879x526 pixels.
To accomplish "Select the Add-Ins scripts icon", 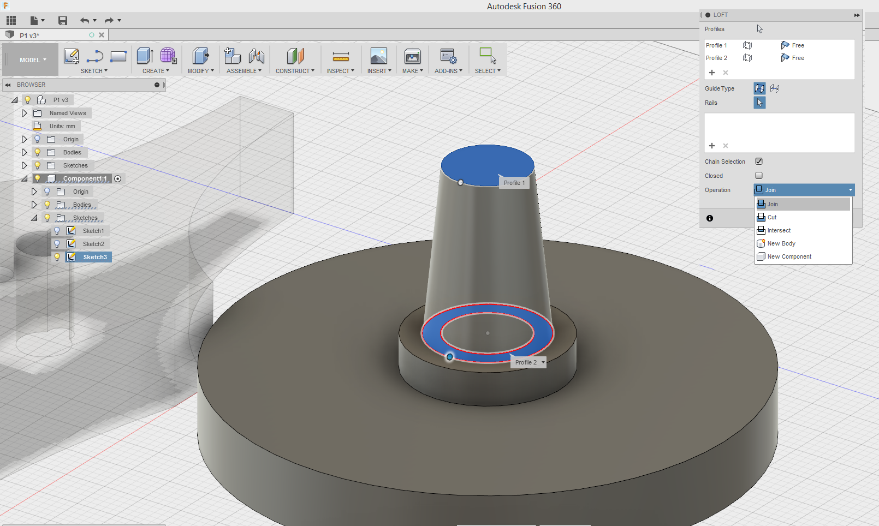I will click(x=448, y=56).
